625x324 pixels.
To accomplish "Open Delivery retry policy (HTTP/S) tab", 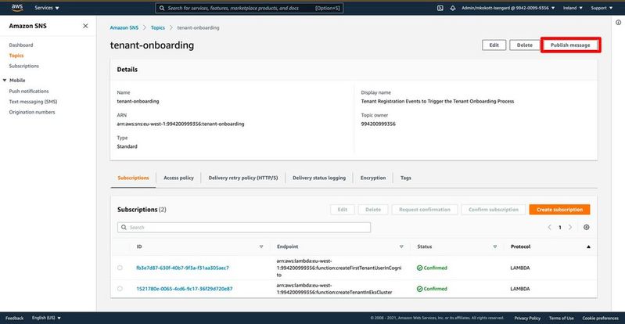I will click(x=243, y=178).
